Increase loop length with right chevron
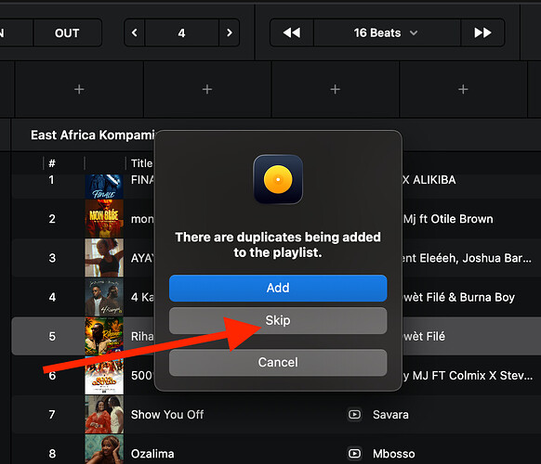 click(229, 32)
